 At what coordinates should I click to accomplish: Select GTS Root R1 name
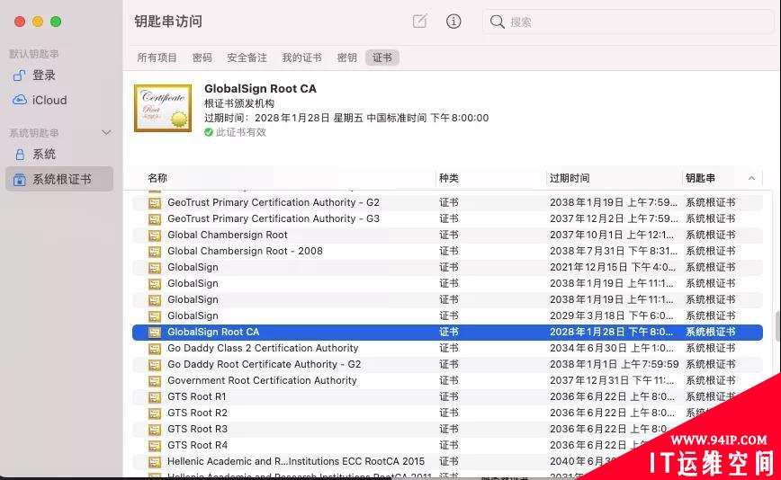(x=197, y=396)
